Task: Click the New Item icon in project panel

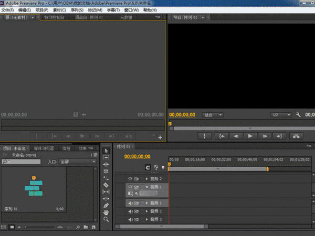Action: [x=93, y=227]
